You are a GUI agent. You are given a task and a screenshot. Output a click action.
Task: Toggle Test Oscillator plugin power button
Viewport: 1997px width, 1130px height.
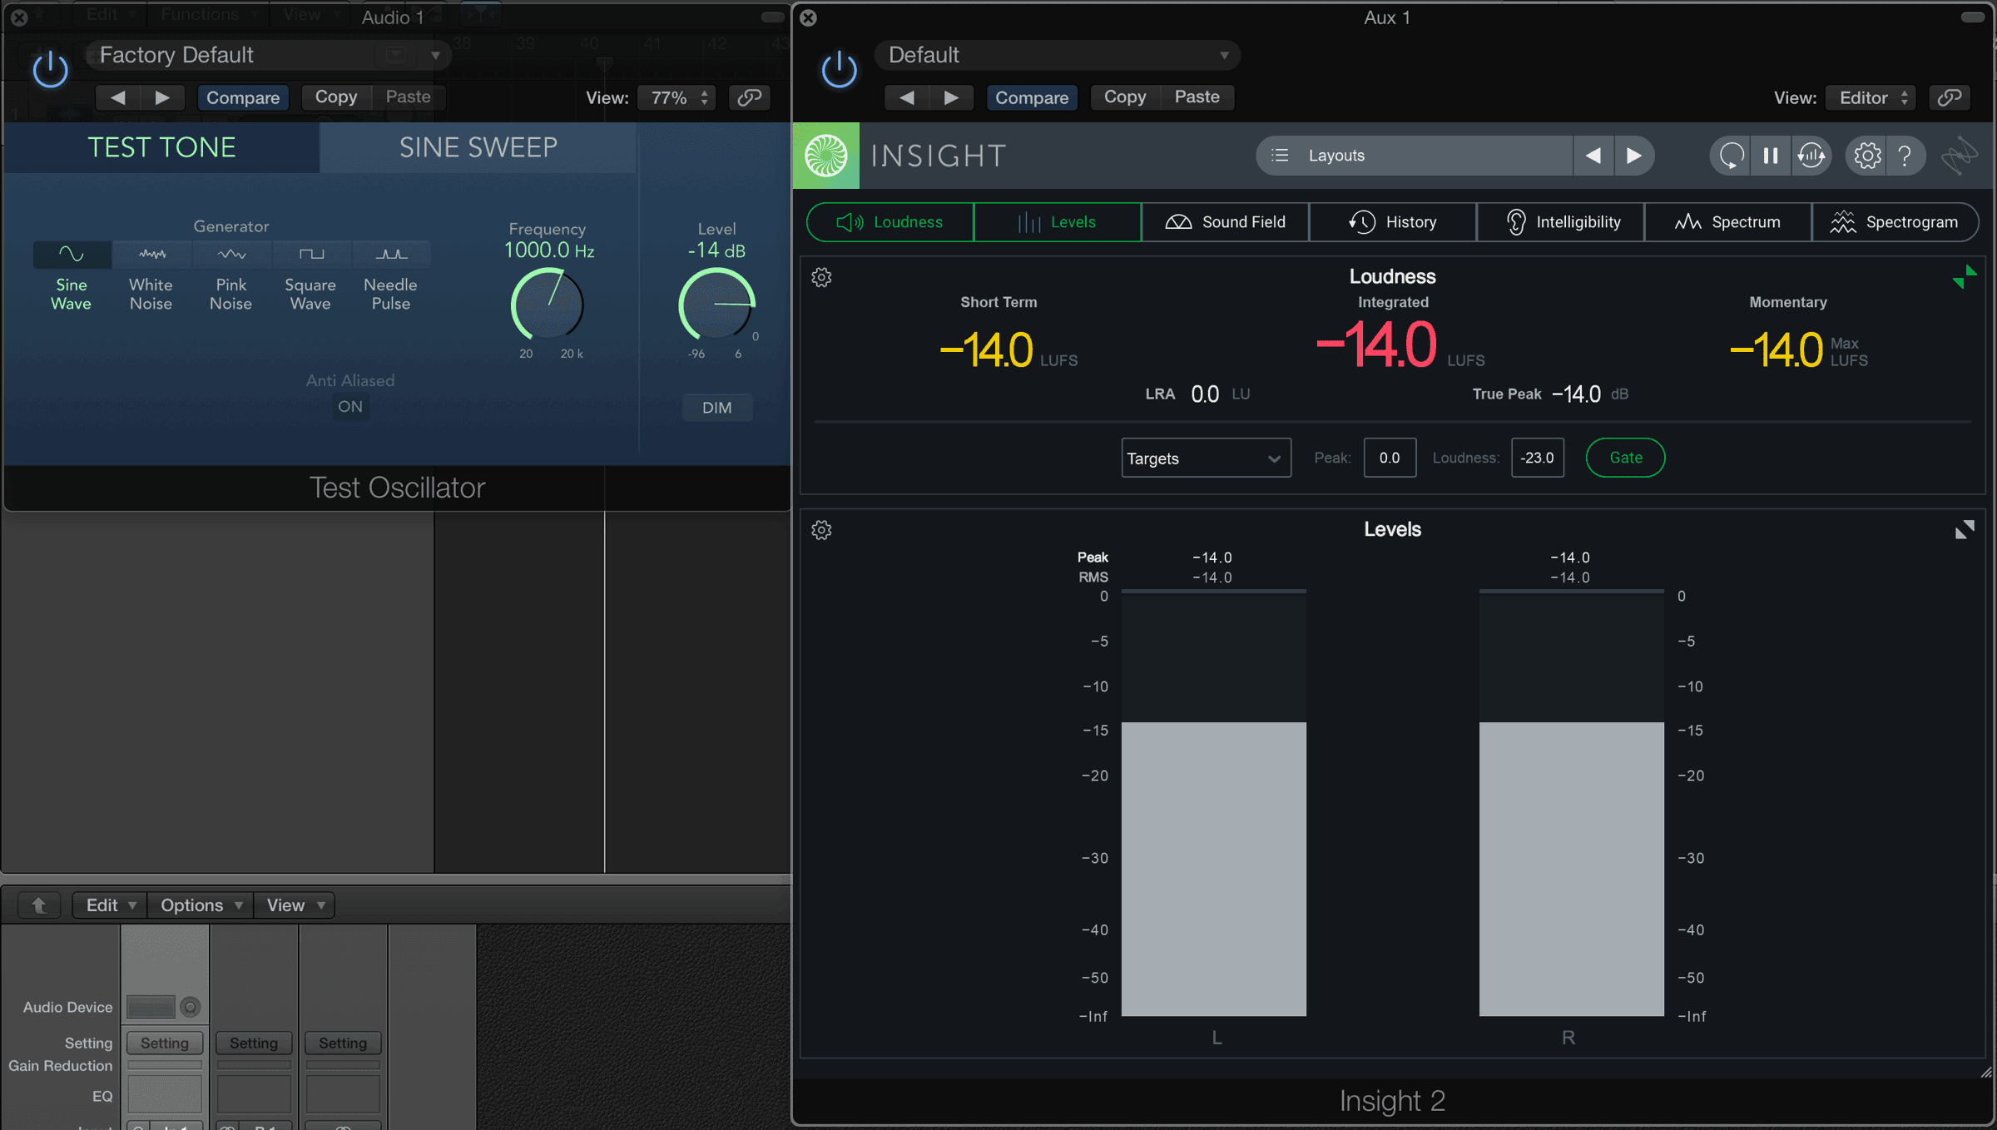pos(50,70)
